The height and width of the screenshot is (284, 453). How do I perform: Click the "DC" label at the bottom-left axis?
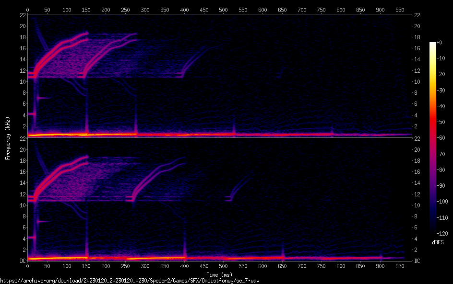click(x=23, y=261)
